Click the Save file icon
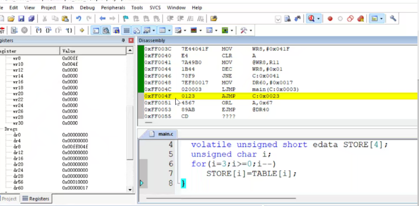Image resolution: width=419 pixels, height=206 pixels. tap(22, 19)
